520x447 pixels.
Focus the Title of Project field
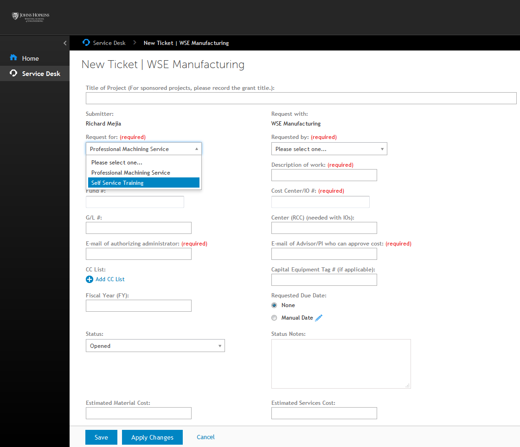(x=301, y=98)
